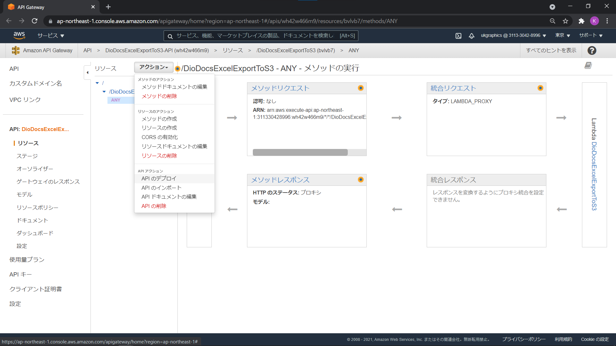Click hint dot on メソッドリクエスト card
The width and height of the screenshot is (616, 346).
pyautogui.click(x=361, y=88)
